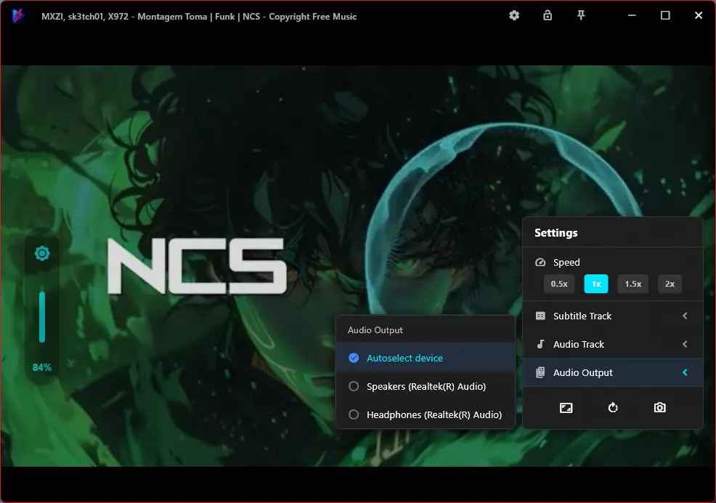Adjust the vertical volume slider
The width and height of the screenshot is (716, 503).
click(42, 316)
